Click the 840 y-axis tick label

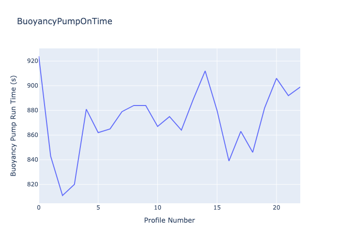point(33,160)
